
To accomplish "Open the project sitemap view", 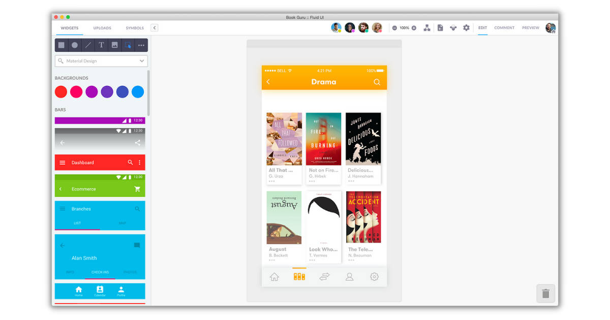I will (x=426, y=27).
